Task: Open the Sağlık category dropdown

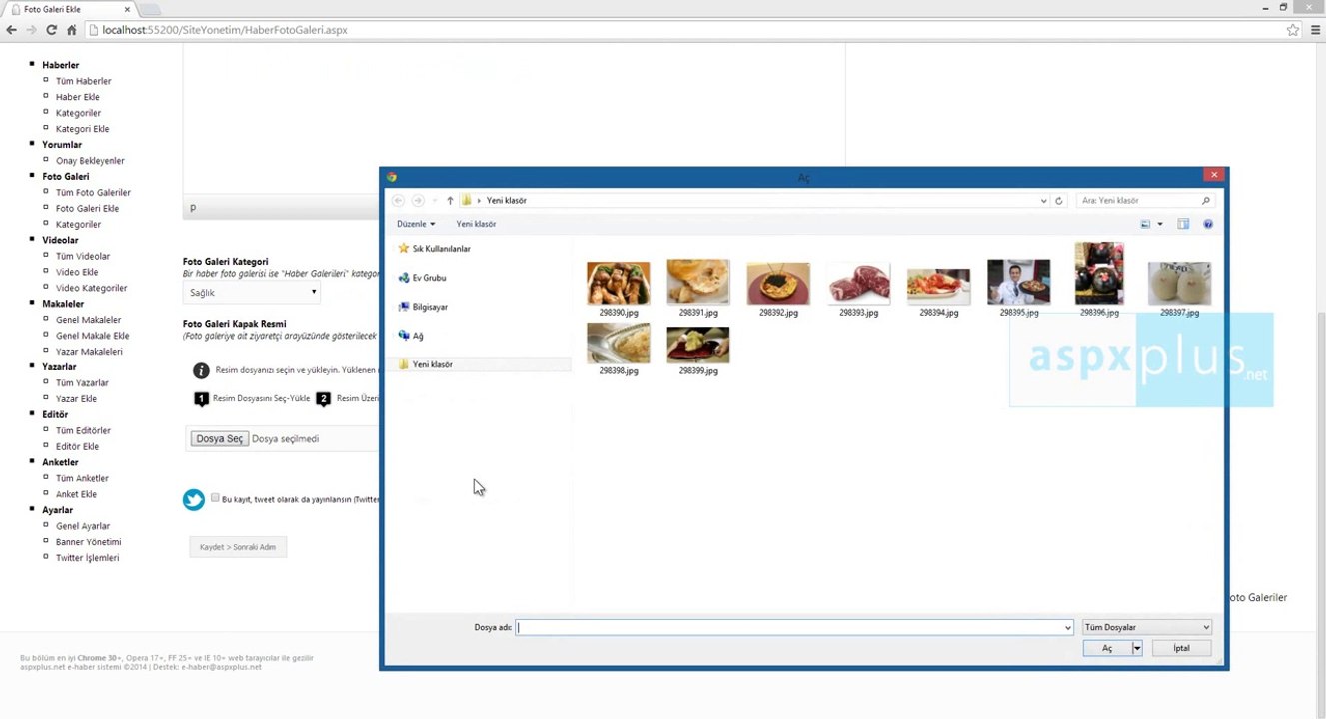Action: click(x=252, y=293)
